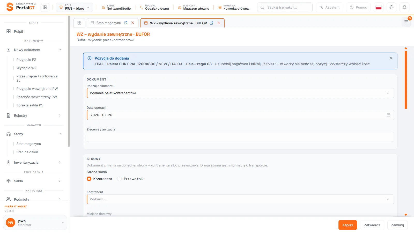Screen dimensions: 414x233
Task: Switch to the Stan magazynu tab
Action: pos(109,23)
